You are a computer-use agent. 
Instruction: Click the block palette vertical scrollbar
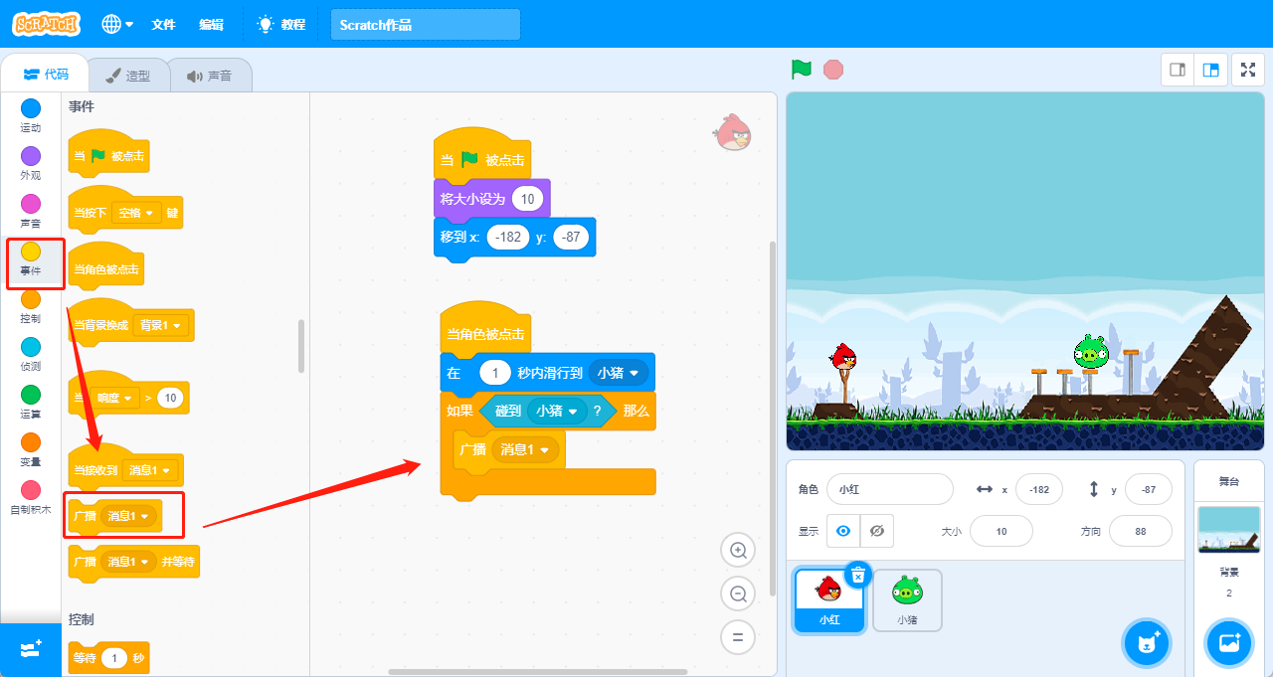(x=301, y=346)
